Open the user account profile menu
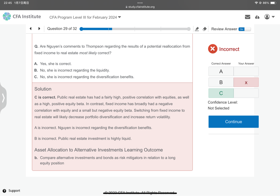Viewport: 280px width, 196px height. click(x=269, y=17)
